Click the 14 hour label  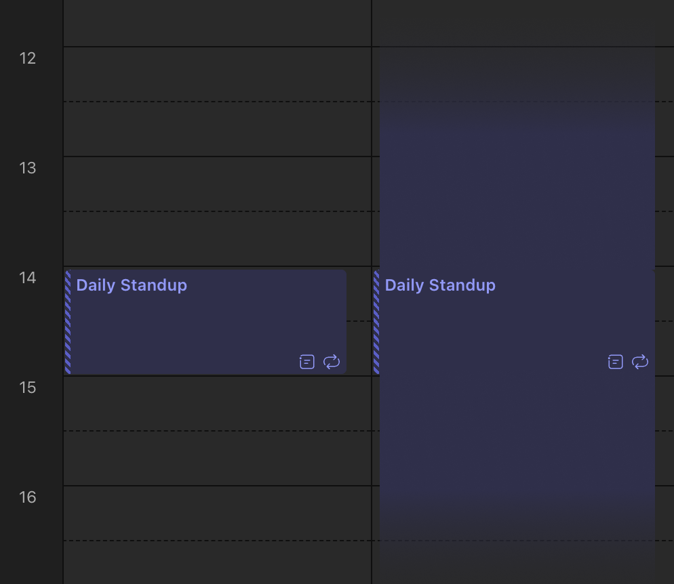(x=27, y=278)
